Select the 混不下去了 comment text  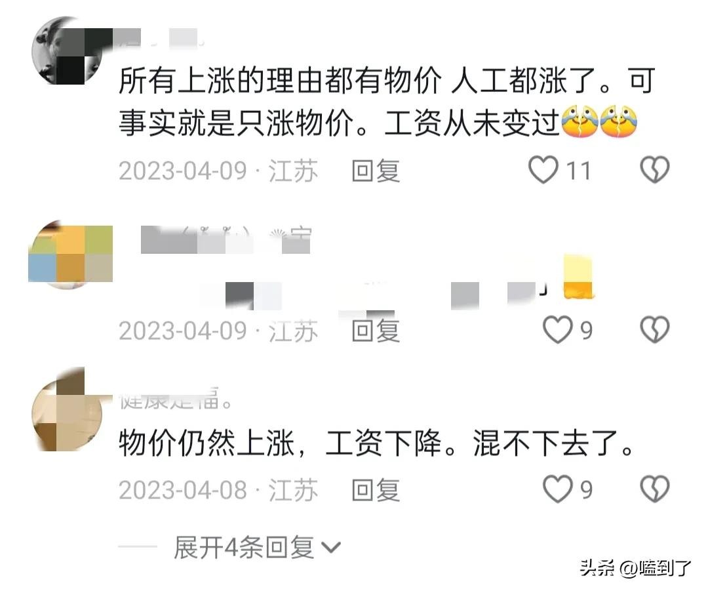(376, 443)
